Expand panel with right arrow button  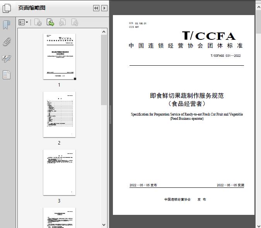point(104,8)
